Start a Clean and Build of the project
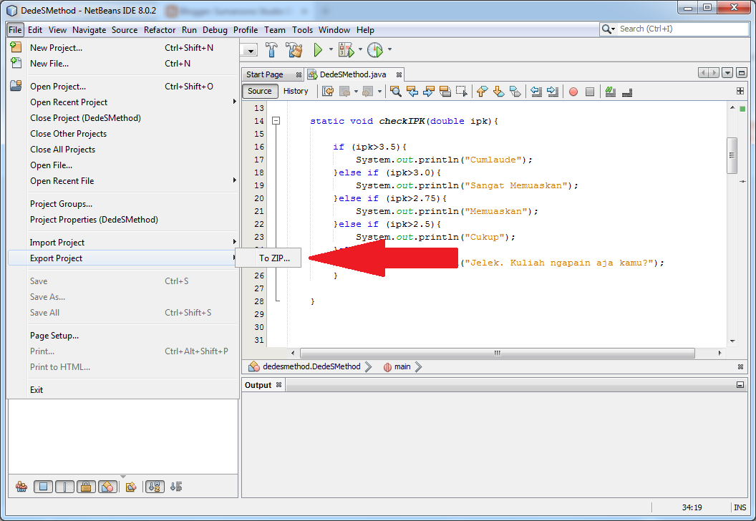Screen dimensions: 756x521 coord(295,50)
